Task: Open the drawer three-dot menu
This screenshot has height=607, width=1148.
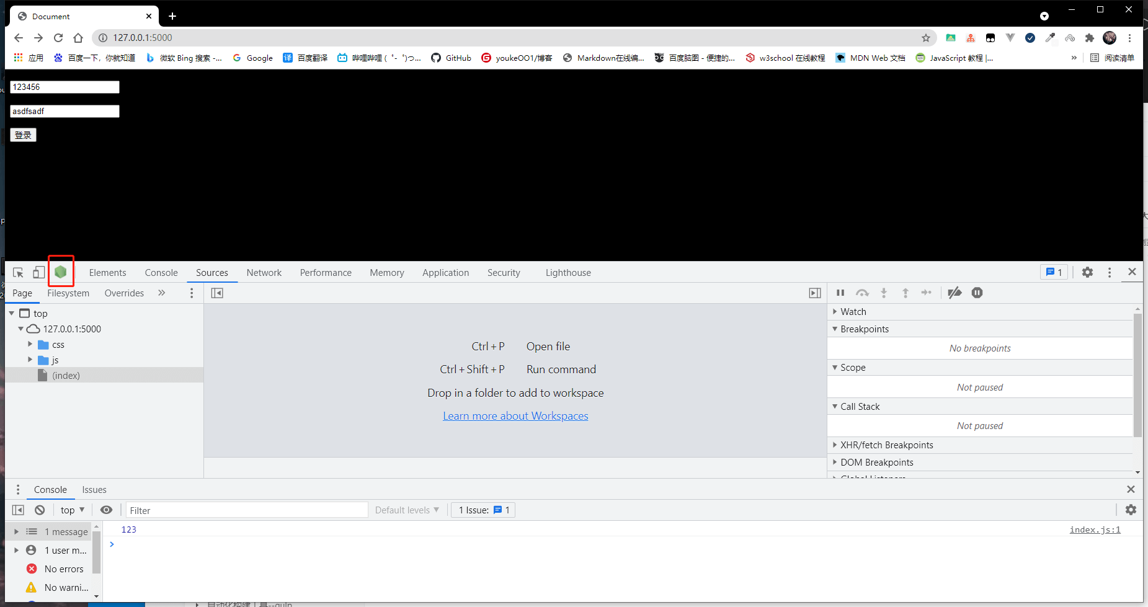Action: click(18, 490)
